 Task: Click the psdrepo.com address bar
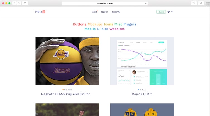(105, 3)
